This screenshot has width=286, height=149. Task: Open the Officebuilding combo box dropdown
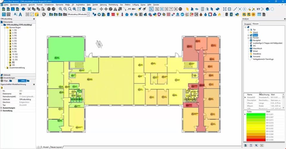coord(88,14)
